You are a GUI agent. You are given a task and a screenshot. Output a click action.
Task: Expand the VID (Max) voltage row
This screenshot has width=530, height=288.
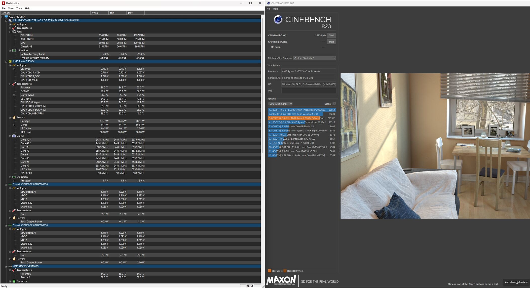14,69
